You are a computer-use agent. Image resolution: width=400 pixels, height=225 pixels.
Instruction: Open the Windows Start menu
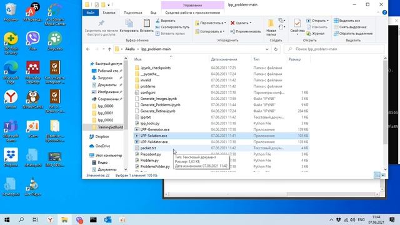(7, 219)
